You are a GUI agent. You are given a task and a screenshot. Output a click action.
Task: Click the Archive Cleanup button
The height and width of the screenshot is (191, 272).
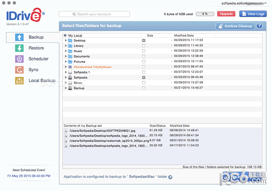[235, 26]
